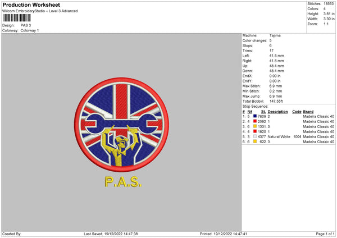The width and height of the screenshot is (337, 238).
Task: Click stitch count 1331 in row 3
Action: click(x=262, y=126)
